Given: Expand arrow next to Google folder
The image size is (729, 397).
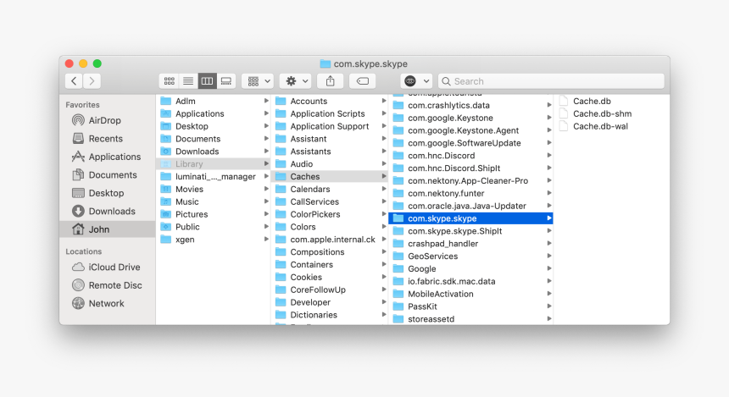Looking at the screenshot, I should point(549,268).
